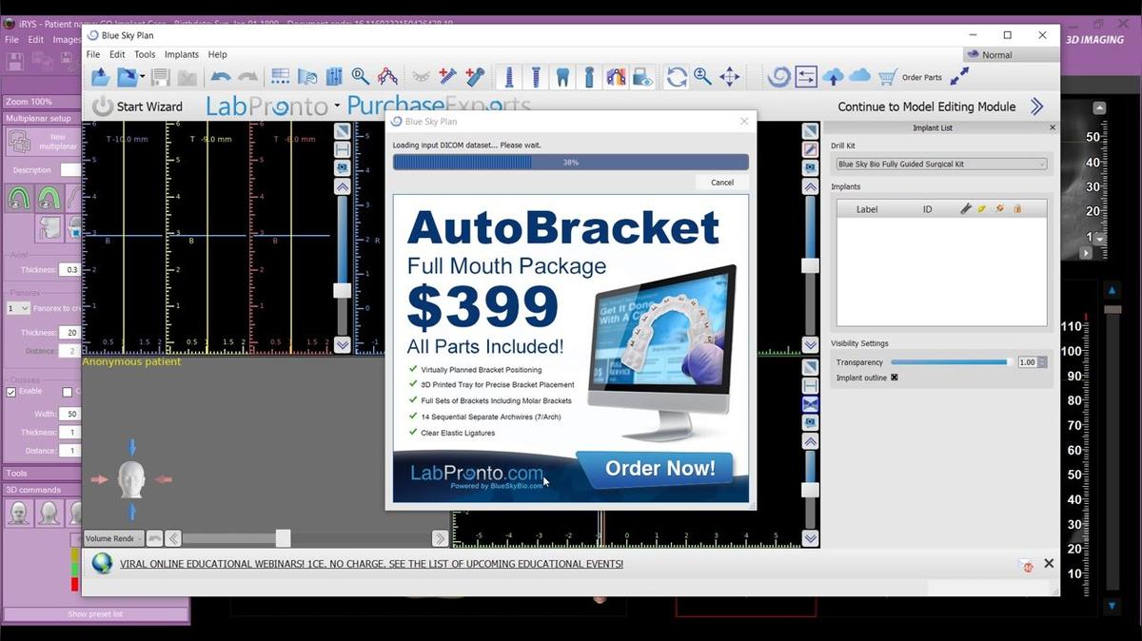Screen dimensions: 1142x641
Task: Open the Help menu
Action: click(x=217, y=54)
